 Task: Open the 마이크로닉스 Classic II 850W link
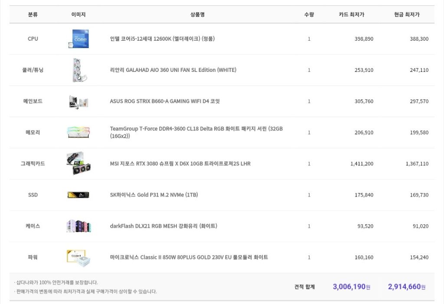(x=189, y=257)
